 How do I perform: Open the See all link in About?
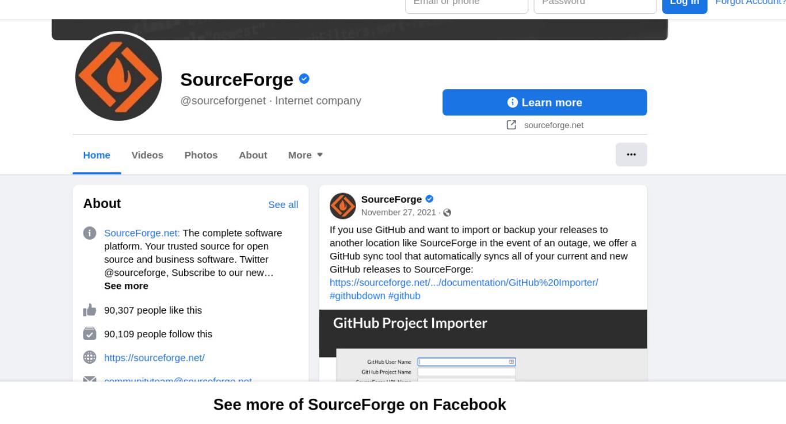[x=283, y=205]
